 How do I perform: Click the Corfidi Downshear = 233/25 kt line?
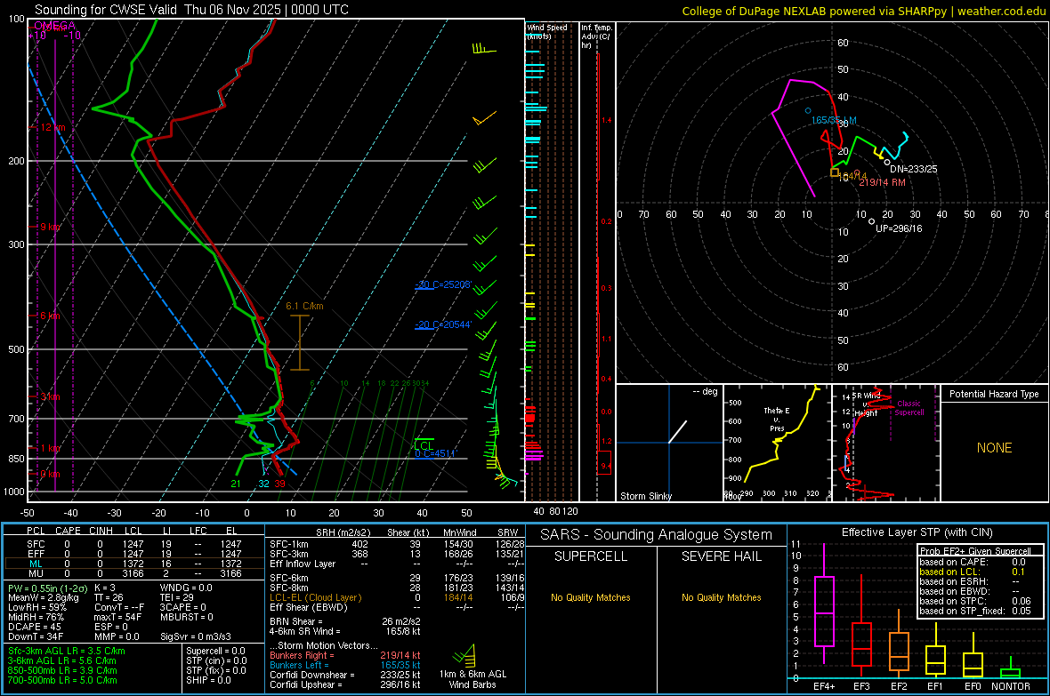(x=345, y=675)
